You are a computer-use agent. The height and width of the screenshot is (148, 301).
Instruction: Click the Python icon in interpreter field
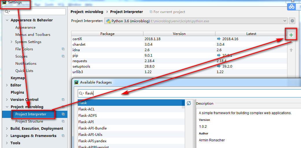point(108,21)
